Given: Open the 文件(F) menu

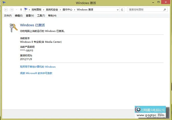Looking at the screenshot, I should point(8,16).
